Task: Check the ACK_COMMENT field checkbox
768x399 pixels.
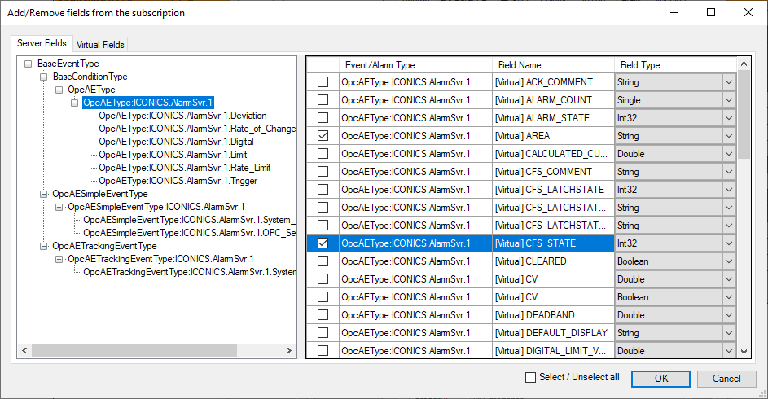Action: click(x=323, y=82)
